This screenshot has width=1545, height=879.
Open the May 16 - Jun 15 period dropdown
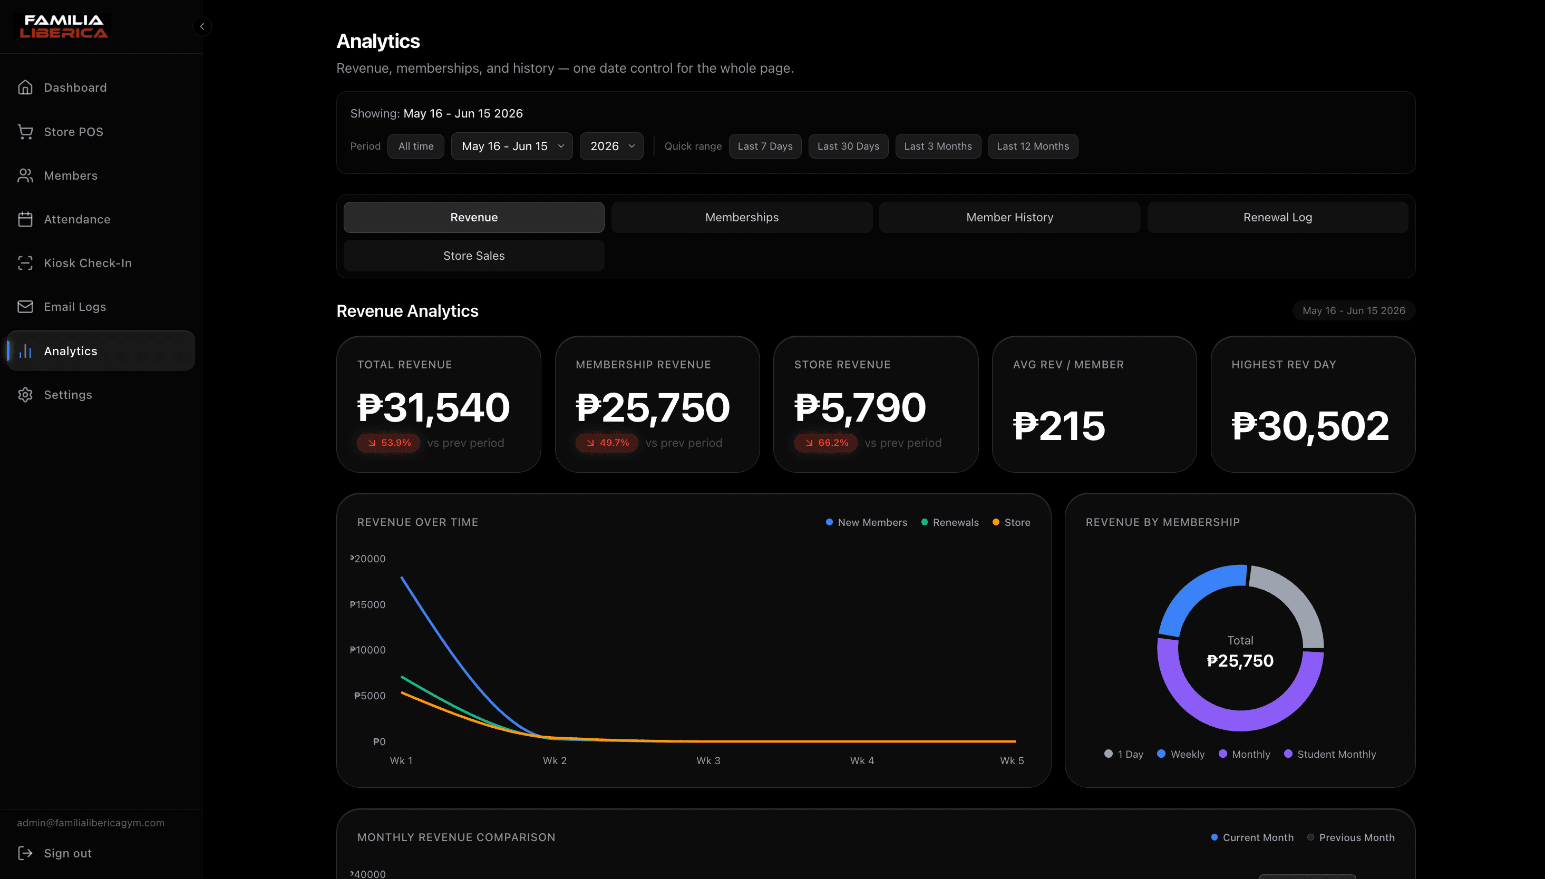[512, 146]
